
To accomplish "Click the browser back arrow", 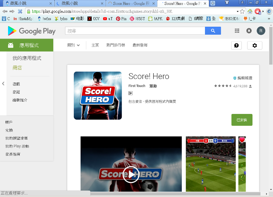I will coord(5,11).
